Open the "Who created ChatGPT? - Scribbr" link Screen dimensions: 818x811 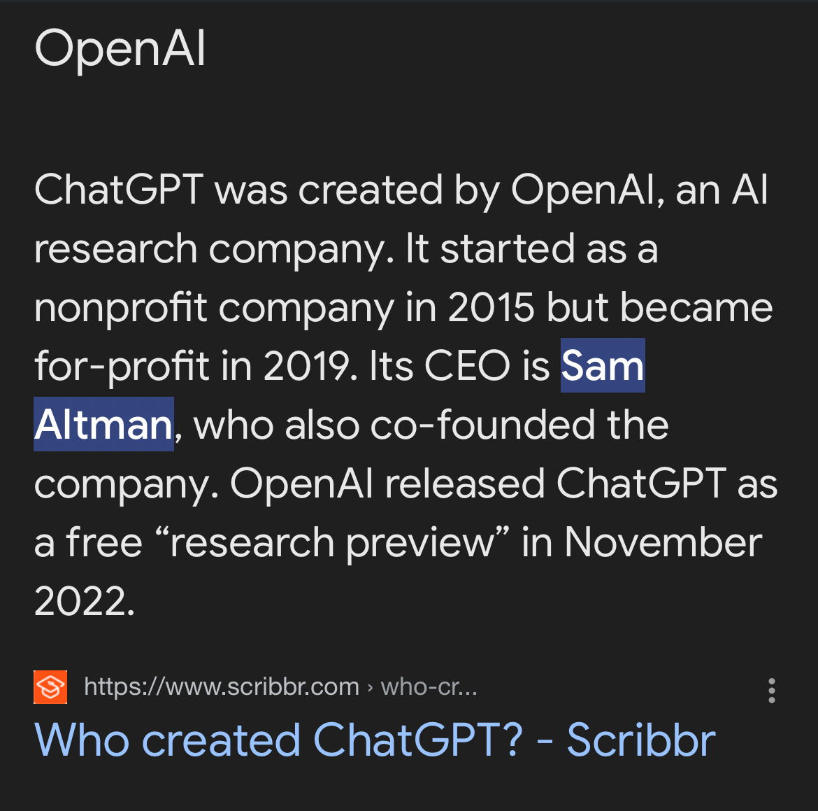(375, 740)
